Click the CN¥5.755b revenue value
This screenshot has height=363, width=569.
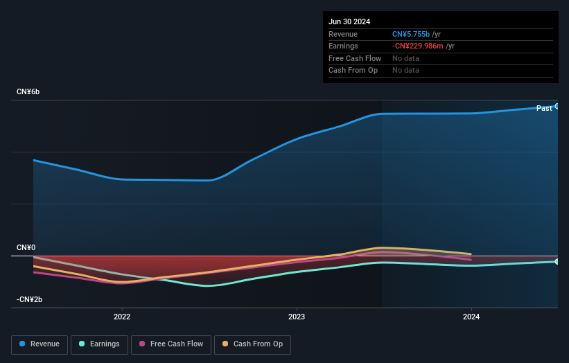pos(411,34)
